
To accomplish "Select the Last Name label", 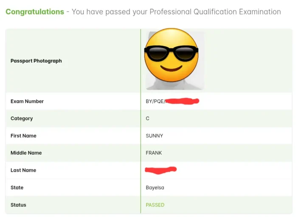I will coord(23,170).
